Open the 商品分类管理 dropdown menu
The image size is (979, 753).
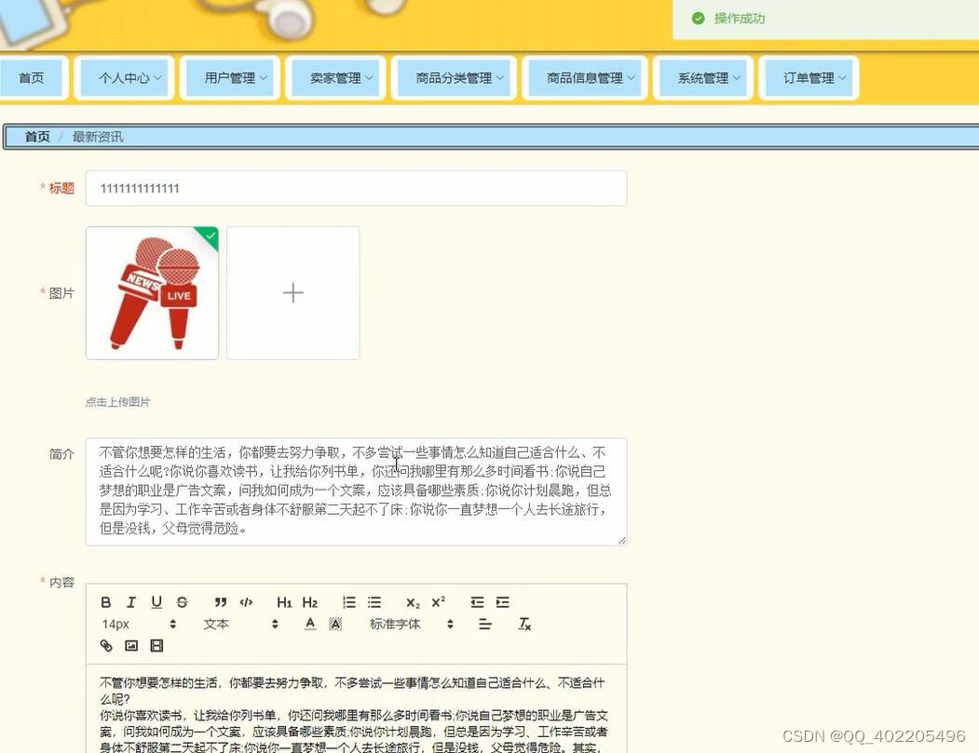point(453,78)
